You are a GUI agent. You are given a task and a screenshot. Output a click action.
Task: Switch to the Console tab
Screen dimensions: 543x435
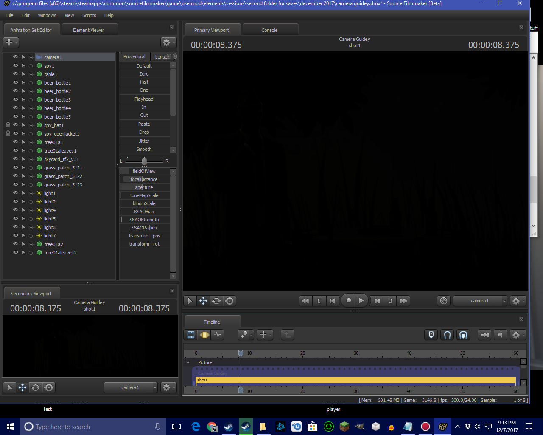point(269,30)
